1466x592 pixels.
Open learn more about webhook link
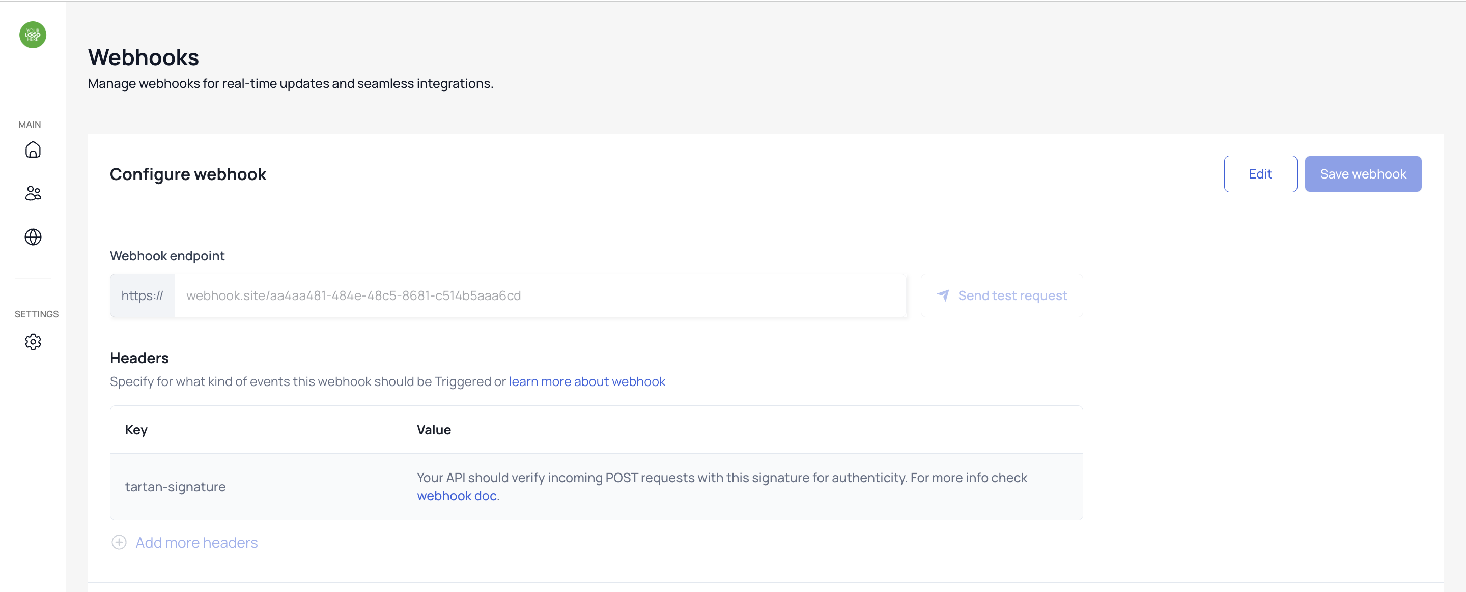click(x=587, y=381)
